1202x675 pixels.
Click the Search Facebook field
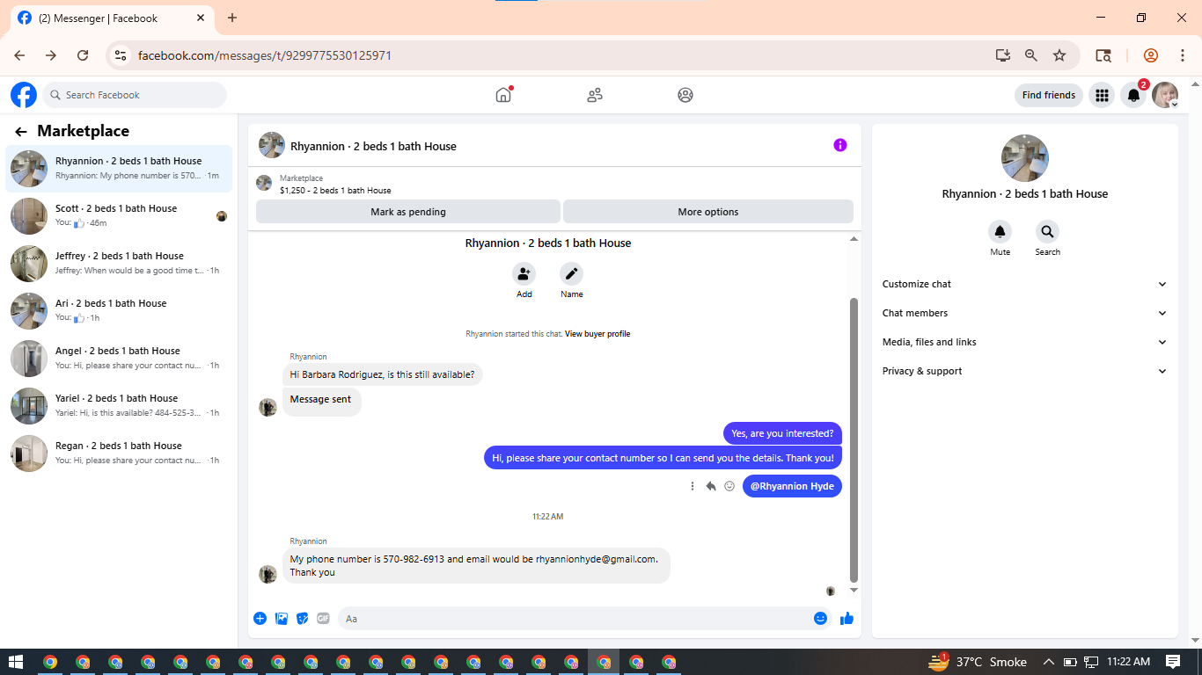tap(135, 95)
